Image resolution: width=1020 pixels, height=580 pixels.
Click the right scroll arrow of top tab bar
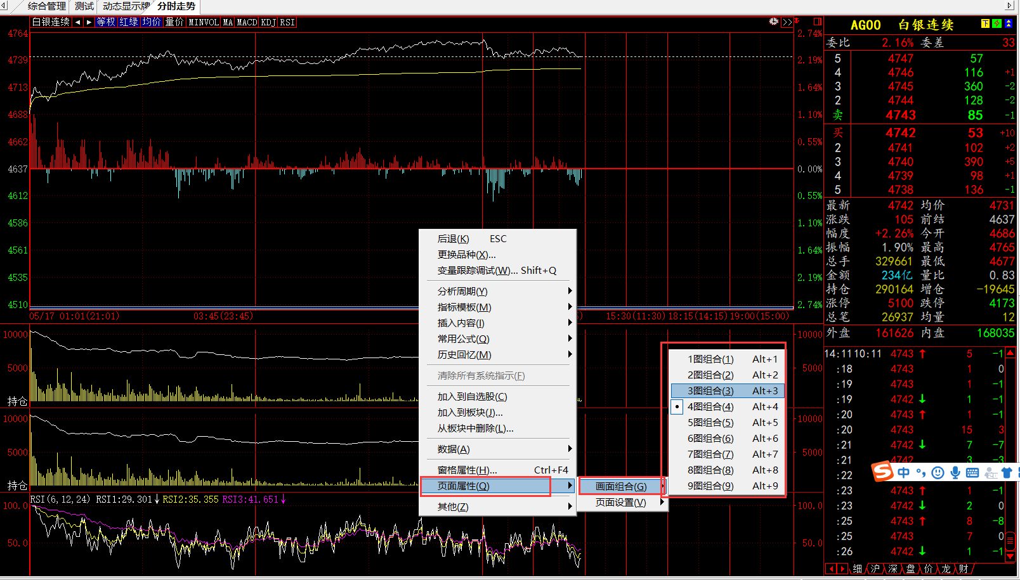(x=1010, y=6)
